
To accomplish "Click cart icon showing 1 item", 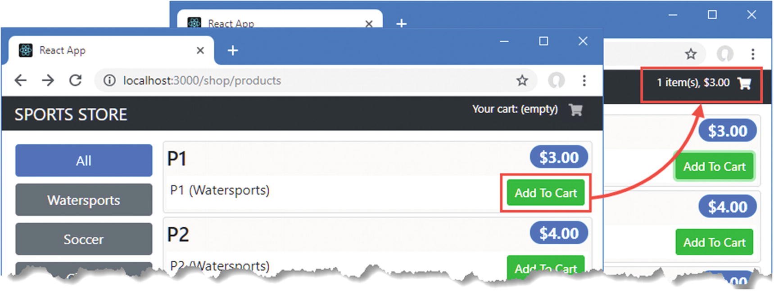I will tap(744, 83).
